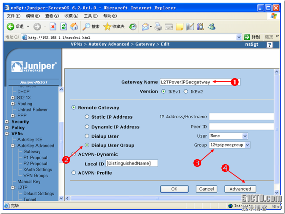Click the Mail envelope icon
Viewport: 285px width, 214px height.
(145, 27)
